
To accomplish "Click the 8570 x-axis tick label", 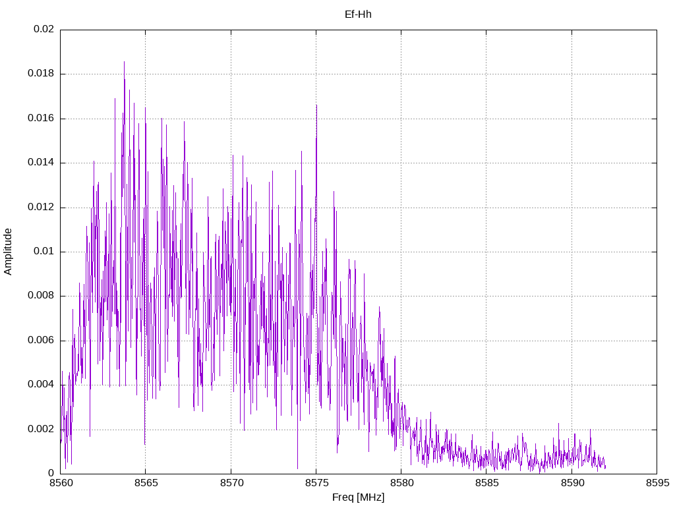I will [231, 483].
